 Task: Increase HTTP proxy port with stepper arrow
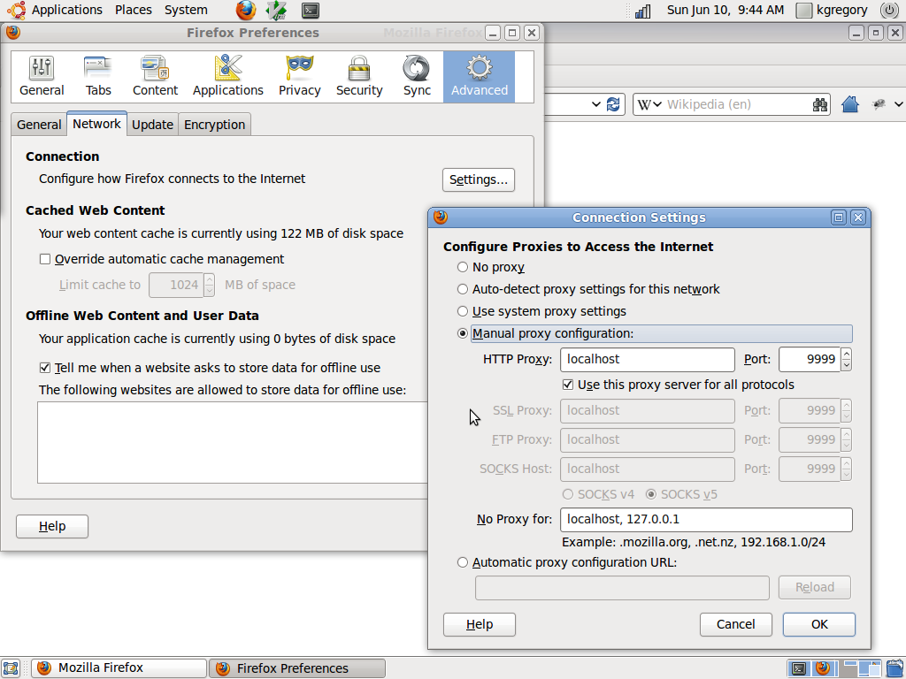846,355
